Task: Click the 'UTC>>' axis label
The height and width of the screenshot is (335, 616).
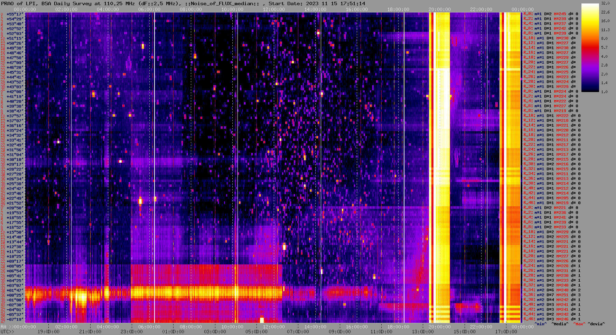Action: (x=8, y=332)
